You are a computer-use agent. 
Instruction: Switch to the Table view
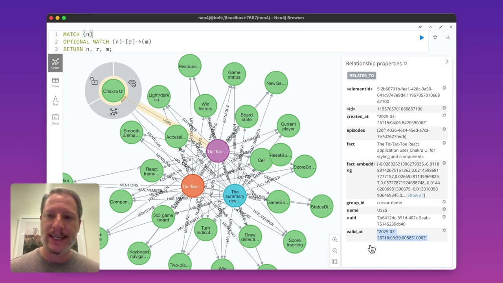tap(55, 83)
